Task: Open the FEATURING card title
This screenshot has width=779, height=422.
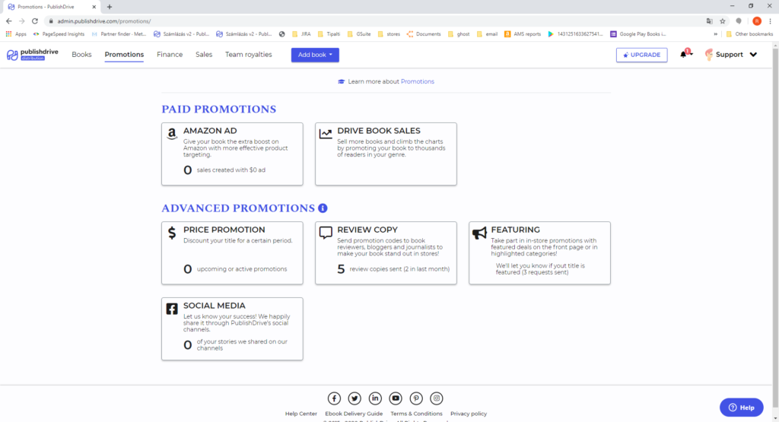Action: (x=515, y=230)
